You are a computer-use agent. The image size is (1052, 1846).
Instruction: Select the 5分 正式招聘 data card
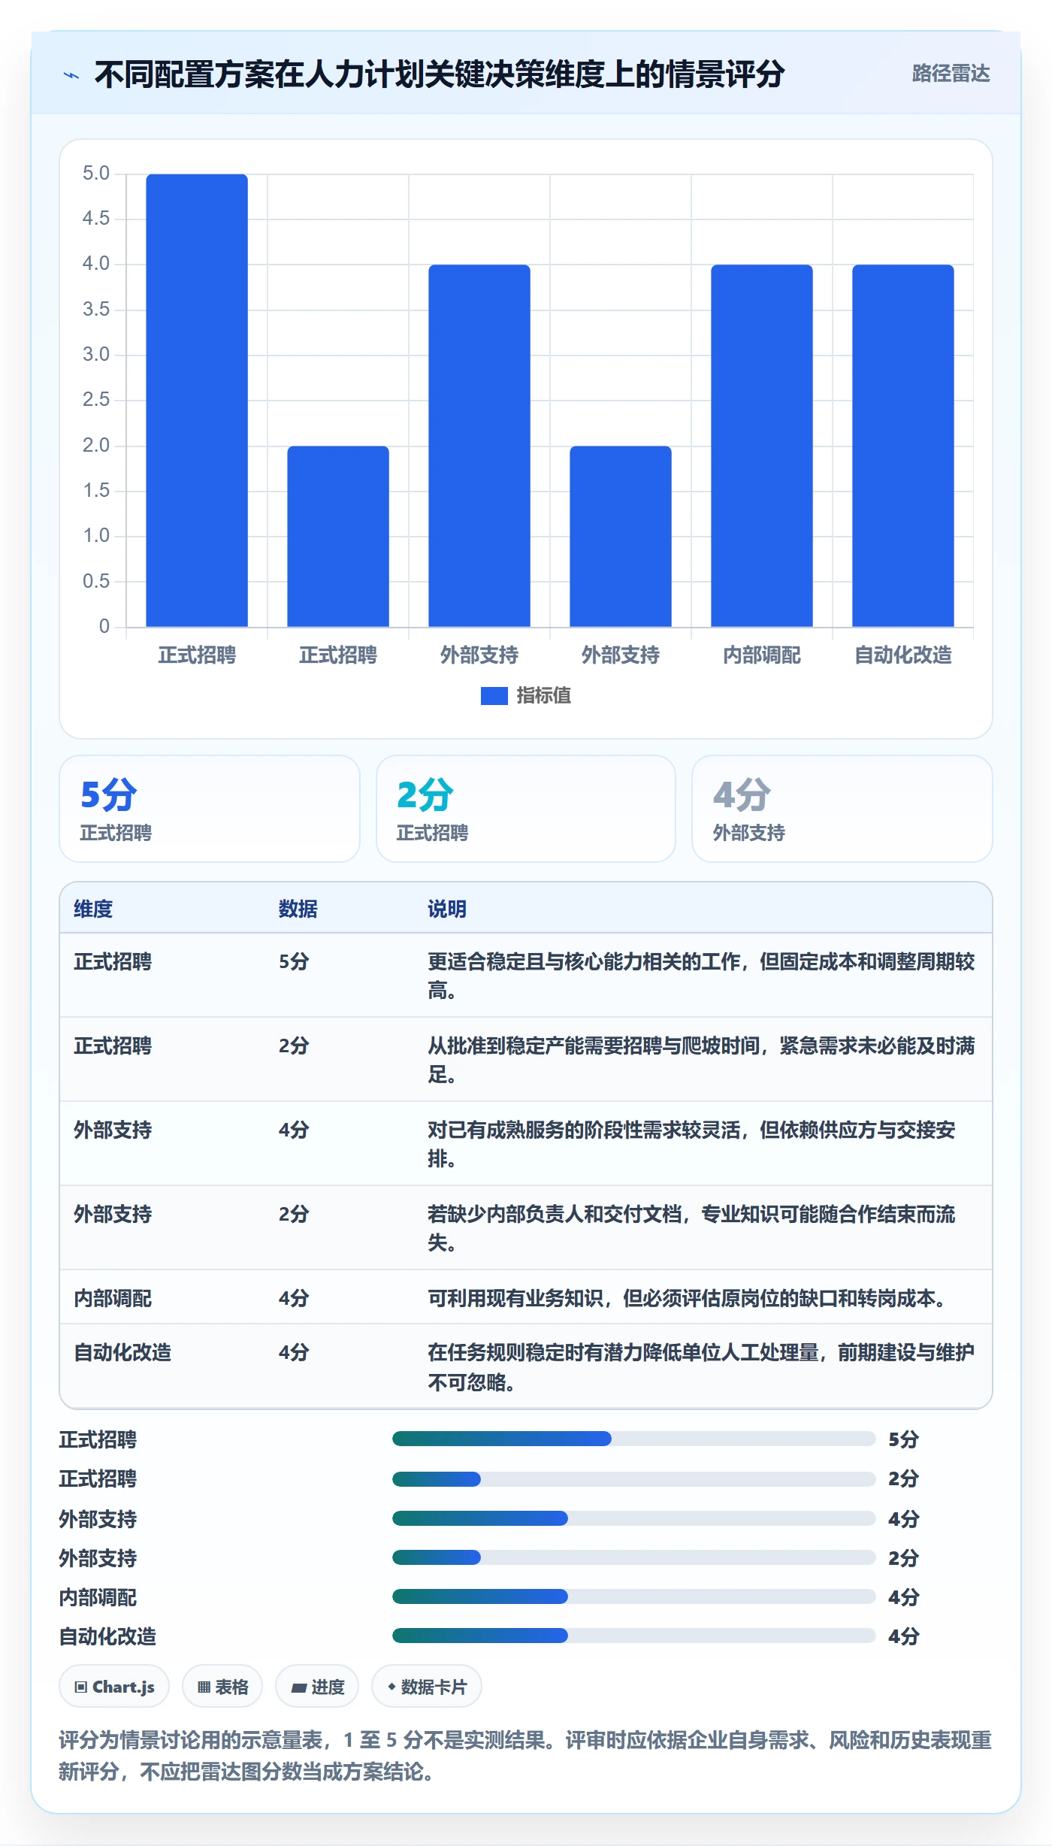click(210, 809)
